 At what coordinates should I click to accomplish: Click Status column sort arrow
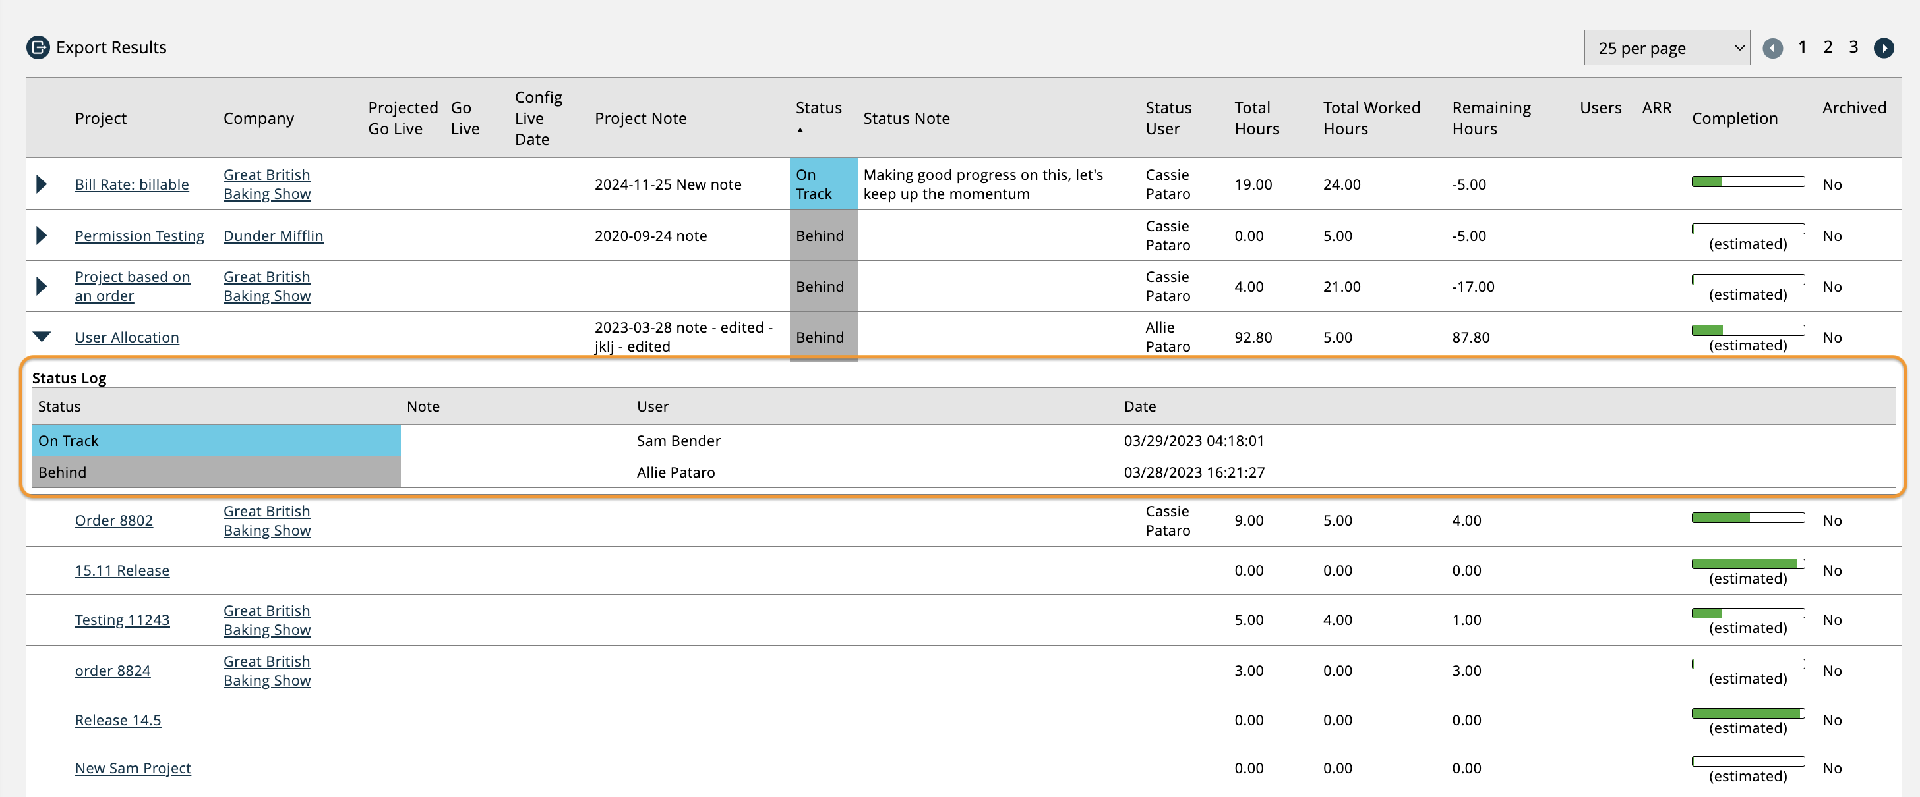[x=800, y=130]
